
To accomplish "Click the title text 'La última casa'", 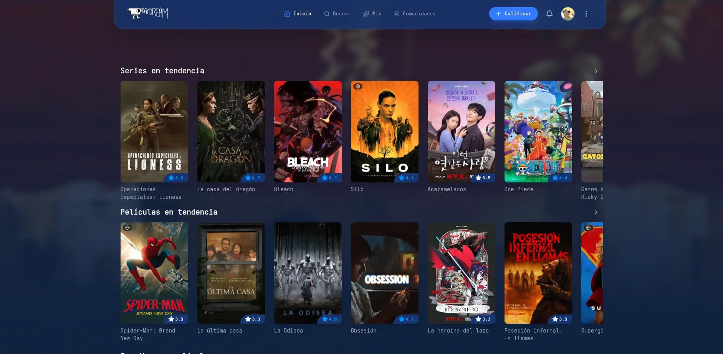I will (x=220, y=331).
